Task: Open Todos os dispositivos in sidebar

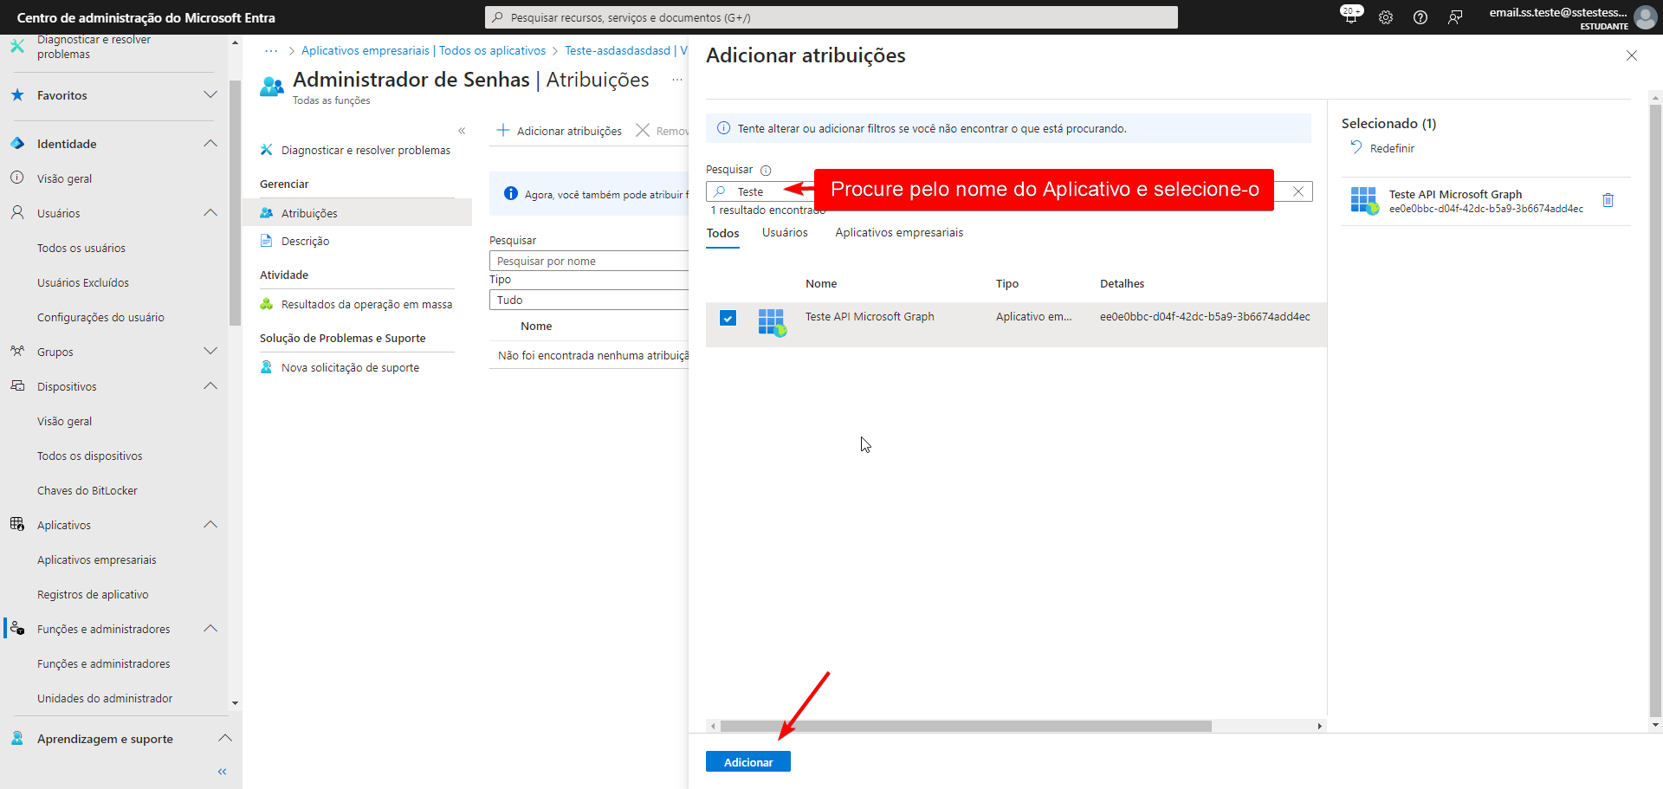Action: (x=90, y=456)
